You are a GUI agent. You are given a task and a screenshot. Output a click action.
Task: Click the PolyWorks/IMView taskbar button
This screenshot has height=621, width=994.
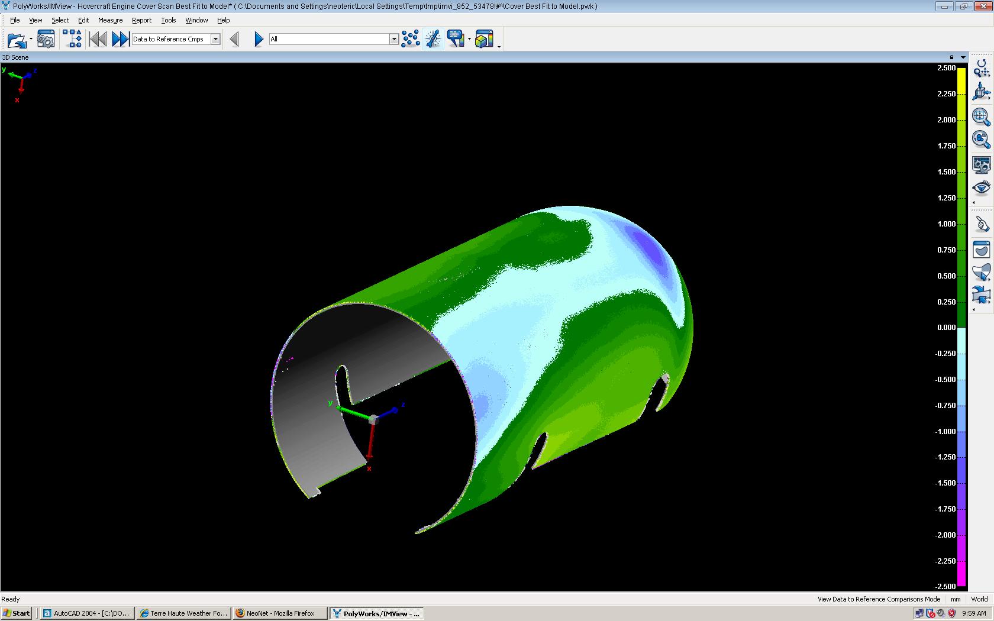coord(376,613)
